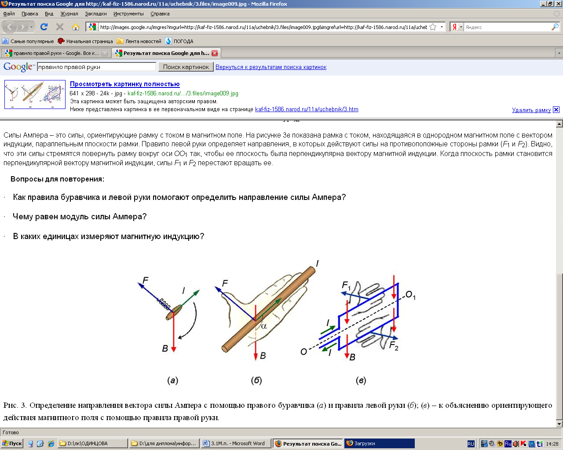Viewport: 563px width, 450px height.
Task: Open the Справка menu
Action: click(x=160, y=14)
